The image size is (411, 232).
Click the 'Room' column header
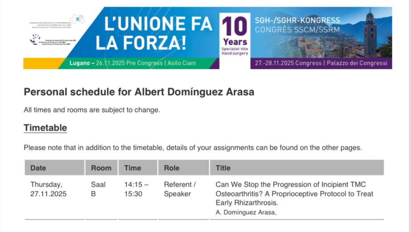coord(101,168)
